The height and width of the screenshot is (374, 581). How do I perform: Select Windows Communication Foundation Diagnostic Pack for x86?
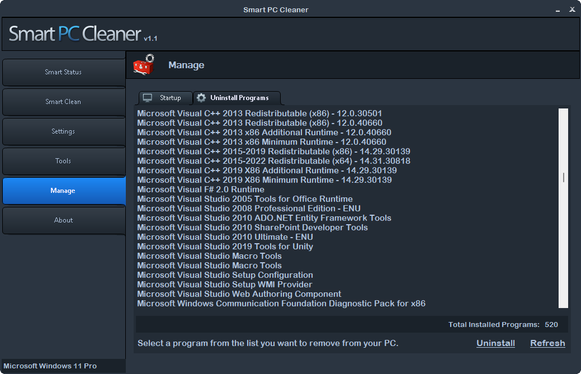[x=281, y=304]
